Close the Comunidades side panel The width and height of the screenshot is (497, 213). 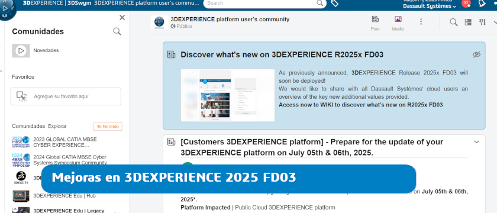coord(122,18)
